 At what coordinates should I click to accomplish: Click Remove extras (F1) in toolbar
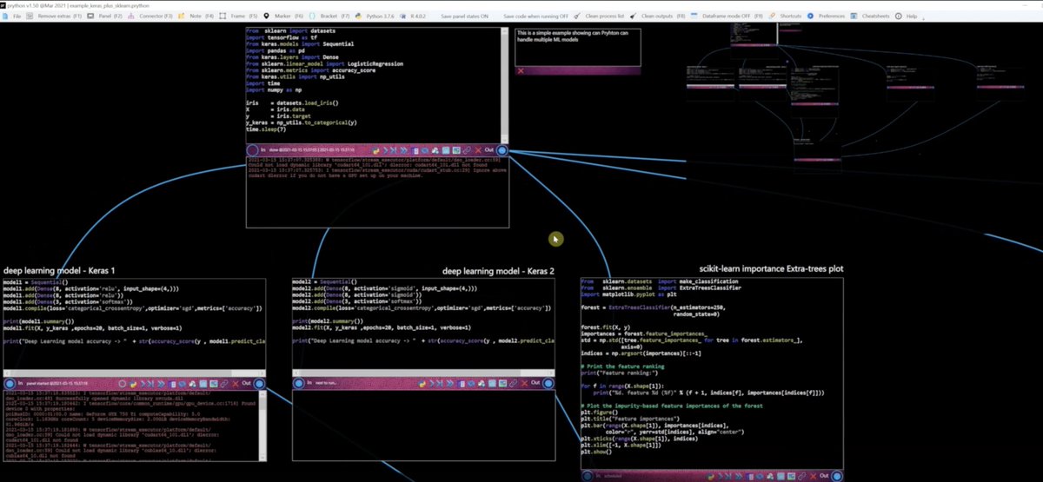pyautogui.click(x=54, y=16)
